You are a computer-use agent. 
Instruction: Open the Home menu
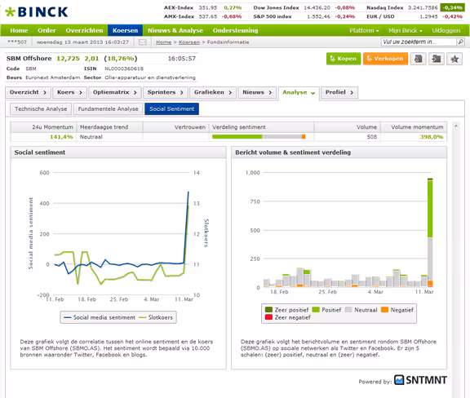19,30
